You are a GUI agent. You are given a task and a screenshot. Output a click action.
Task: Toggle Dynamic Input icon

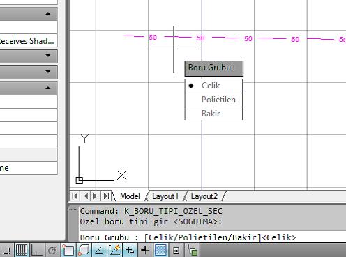tap(130, 250)
